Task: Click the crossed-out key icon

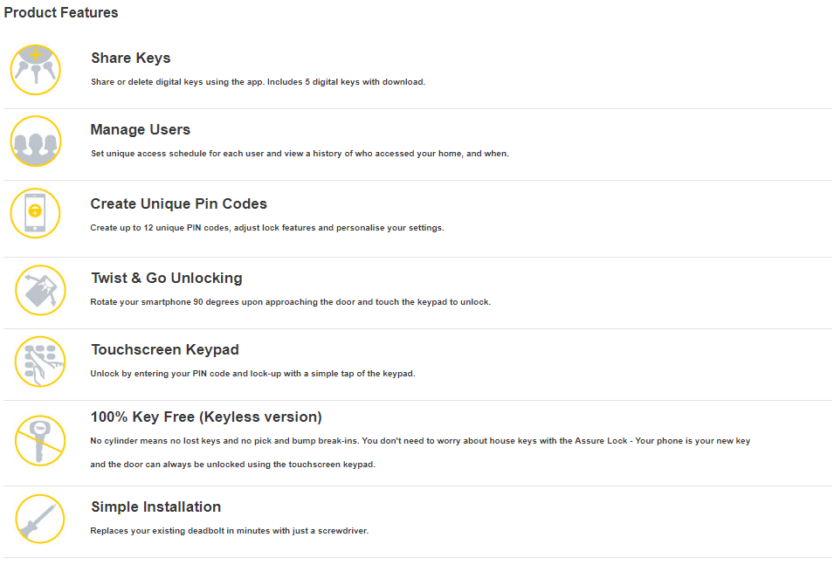Action: click(40, 440)
